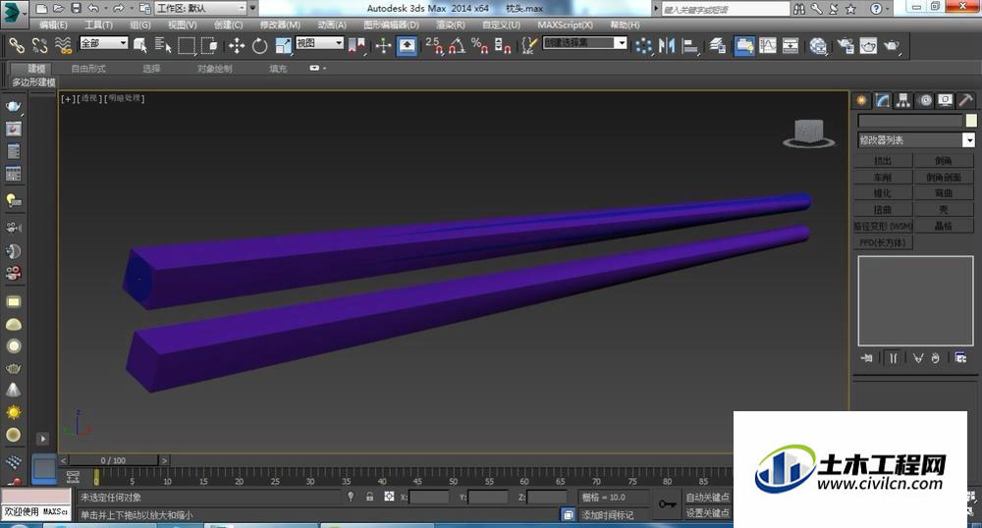The height and width of the screenshot is (528, 982).
Task: Click the object color swatch
Action: (971, 120)
